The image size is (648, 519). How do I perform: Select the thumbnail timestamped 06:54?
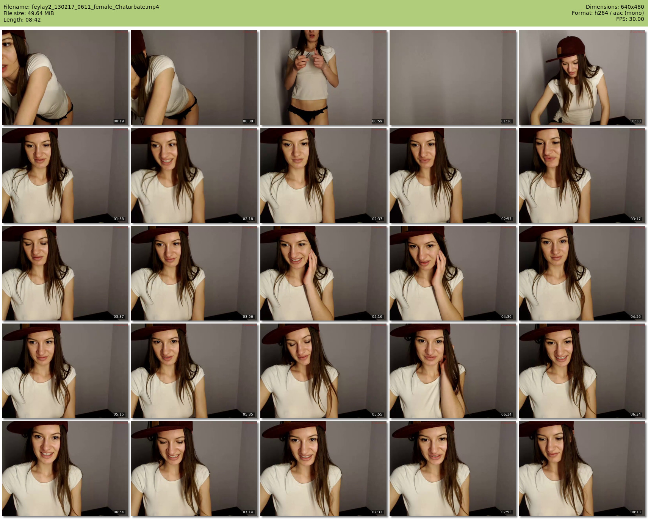[65, 469]
